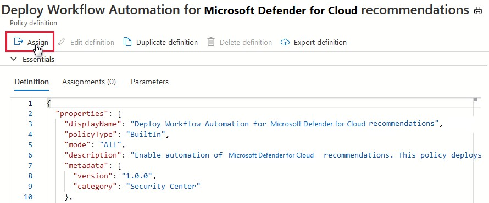The width and height of the screenshot is (489, 203).
Task: Switch to the Assignments (0) tab
Action: click(x=89, y=82)
